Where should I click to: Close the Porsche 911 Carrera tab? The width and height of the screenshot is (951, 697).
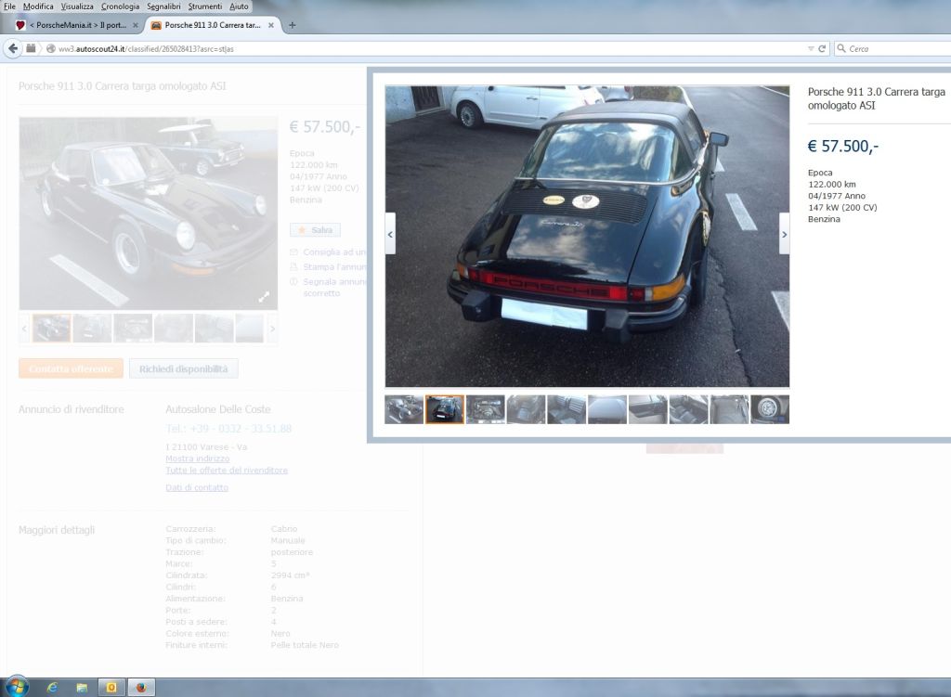coord(271,25)
